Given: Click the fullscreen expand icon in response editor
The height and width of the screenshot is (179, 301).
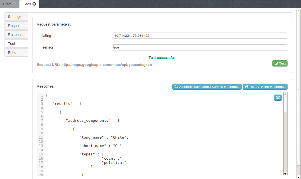Looking at the screenshot, I should click(278, 98).
